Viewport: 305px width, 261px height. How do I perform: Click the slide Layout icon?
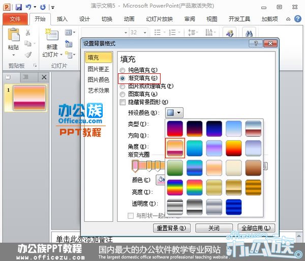[x=68, y=33]
